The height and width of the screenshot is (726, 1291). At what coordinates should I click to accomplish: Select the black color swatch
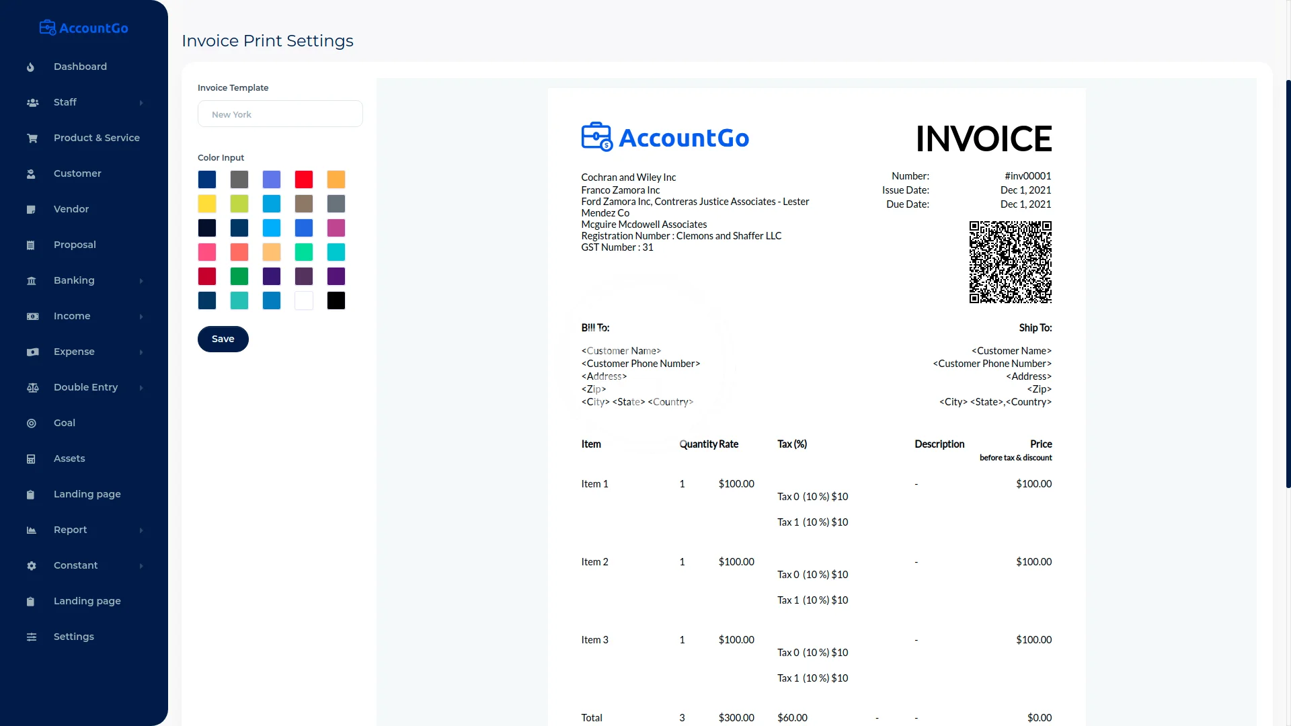click(x=336, y=300)
